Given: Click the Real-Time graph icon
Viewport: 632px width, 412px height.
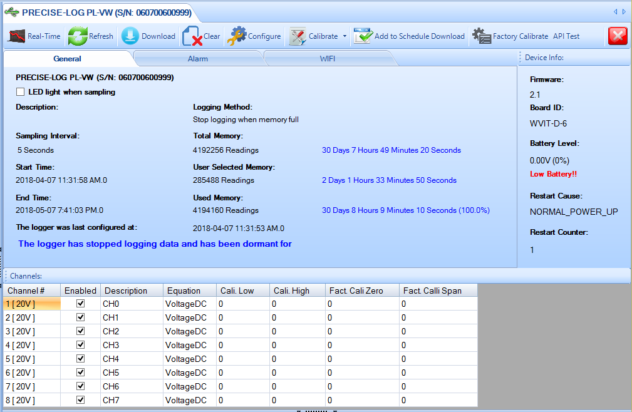Looking at the screenshot, I should pyautogui.click(x=16, y=36).
